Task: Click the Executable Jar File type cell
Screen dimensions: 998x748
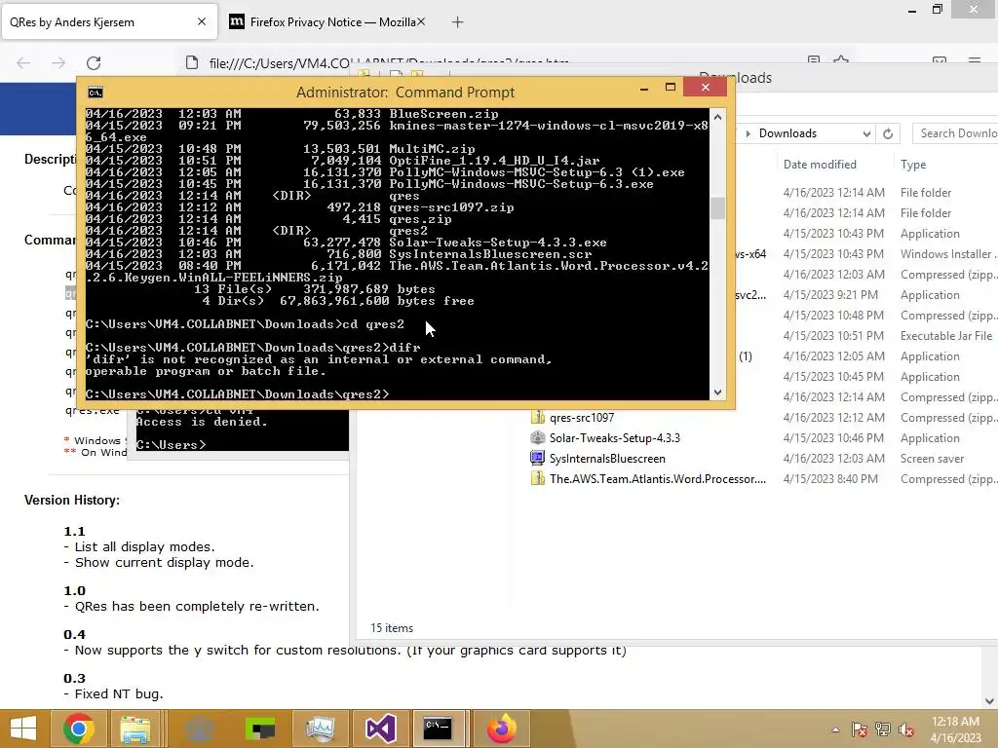Action: (x=945, y=336)
